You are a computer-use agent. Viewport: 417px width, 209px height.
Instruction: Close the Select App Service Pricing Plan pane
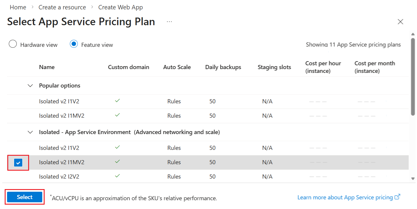(400, 21)
